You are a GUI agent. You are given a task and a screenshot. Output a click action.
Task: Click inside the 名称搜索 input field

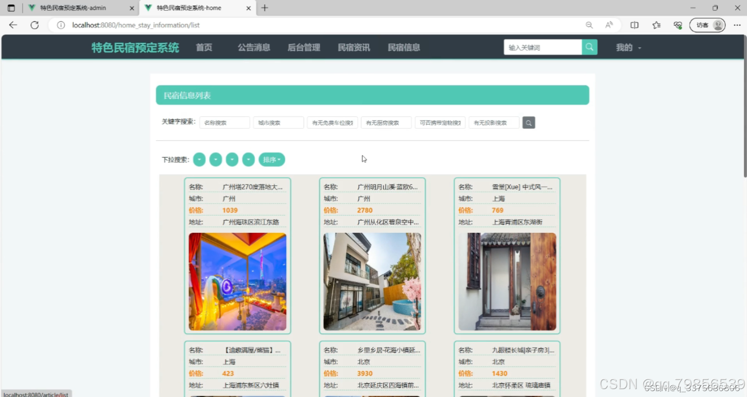pyautogui.click(x=224, y=122)
